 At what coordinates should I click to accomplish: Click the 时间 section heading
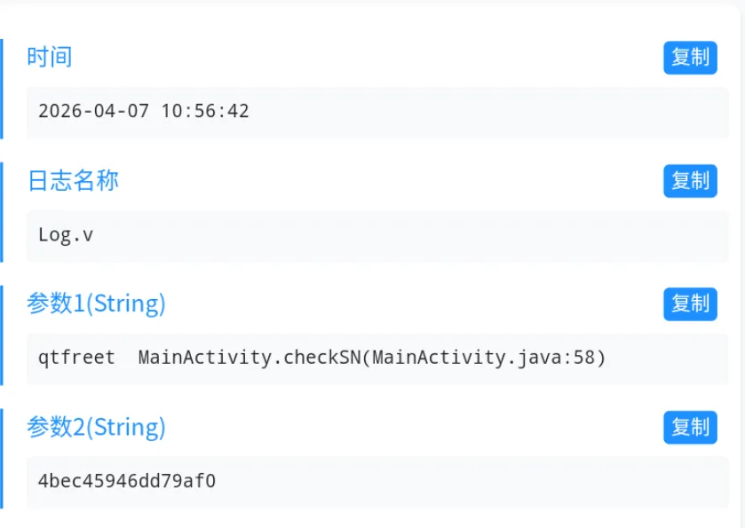[50, 58]
